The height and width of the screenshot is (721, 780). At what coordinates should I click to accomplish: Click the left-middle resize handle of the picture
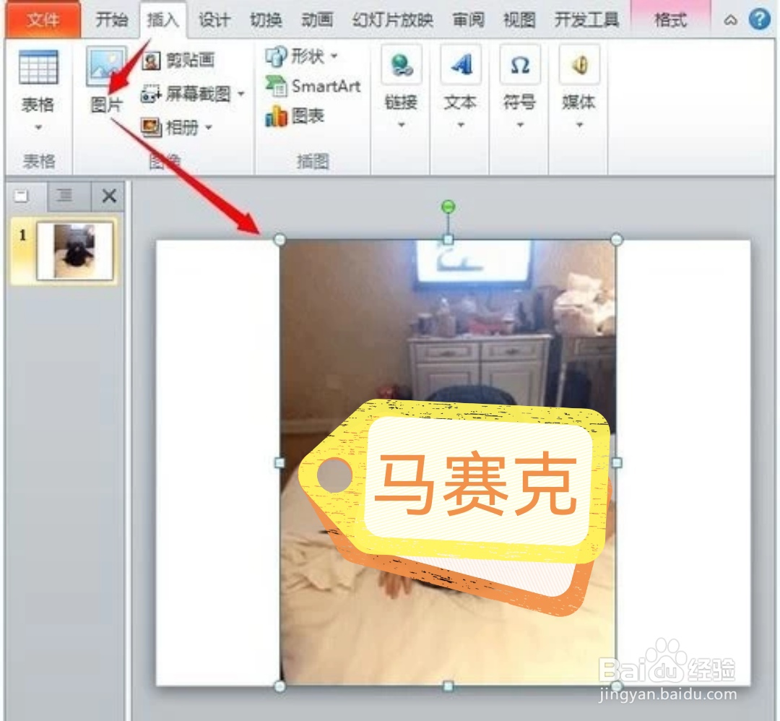tap(280, 463)
